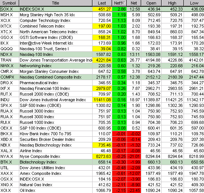Screen dimensions: 204x193
Task: Sort by the Low column header
Action: click(194, 3)
